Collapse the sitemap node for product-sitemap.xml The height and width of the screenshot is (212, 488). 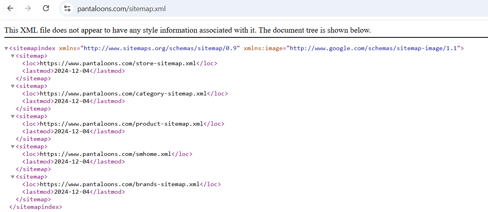(x=13, y=117)
